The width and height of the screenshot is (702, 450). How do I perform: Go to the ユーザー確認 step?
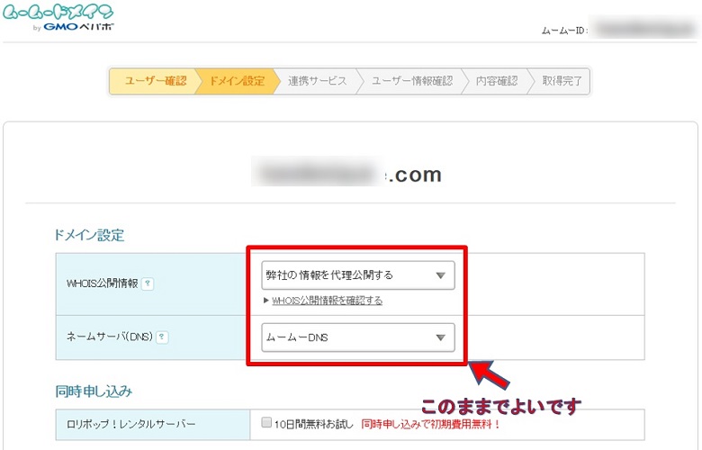155,81
